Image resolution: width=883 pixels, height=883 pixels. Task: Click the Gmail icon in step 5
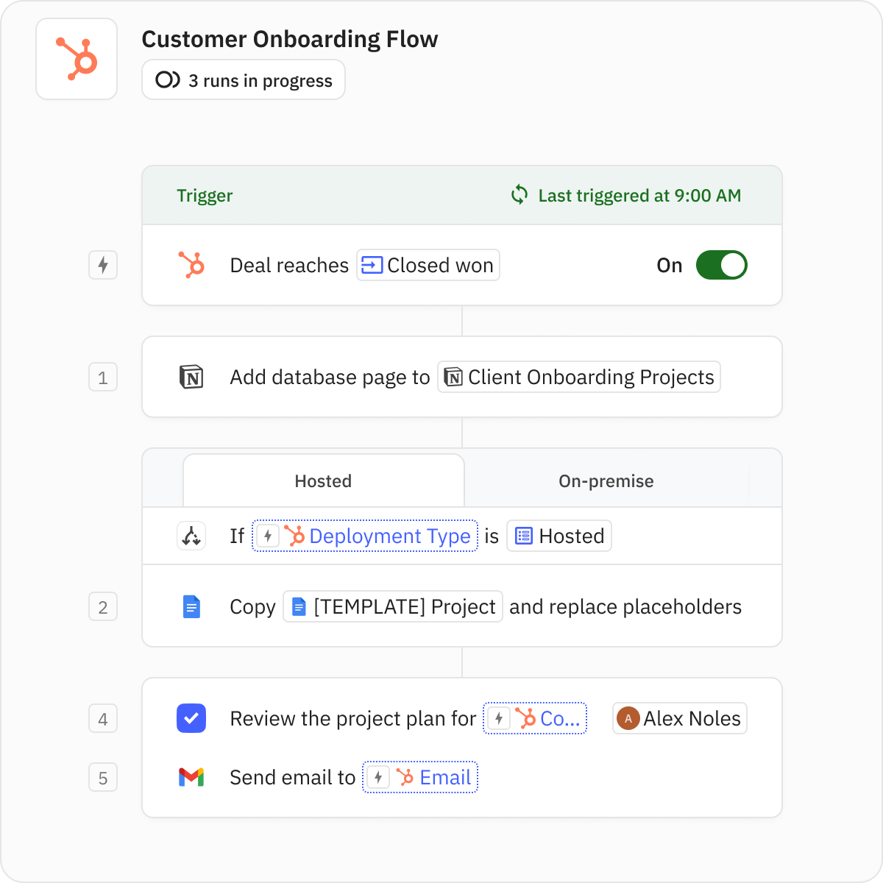click(191, 777)
